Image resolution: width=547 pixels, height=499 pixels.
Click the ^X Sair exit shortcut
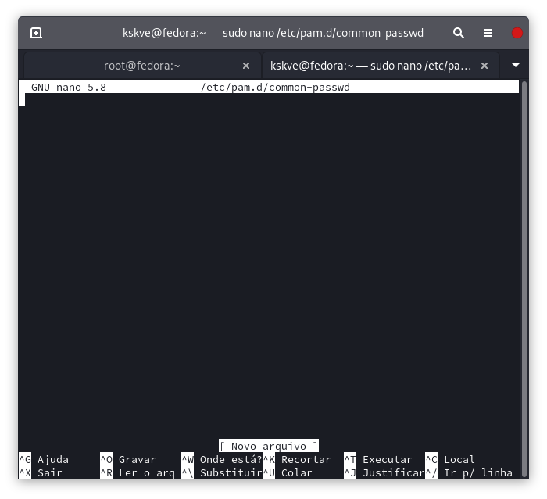tap(41, 472)
